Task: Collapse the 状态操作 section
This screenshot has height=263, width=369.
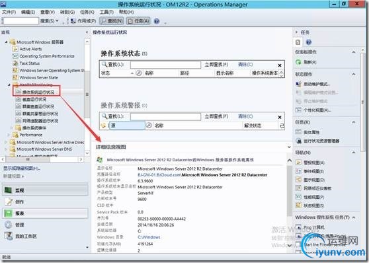Action: (x=354, y=74)
